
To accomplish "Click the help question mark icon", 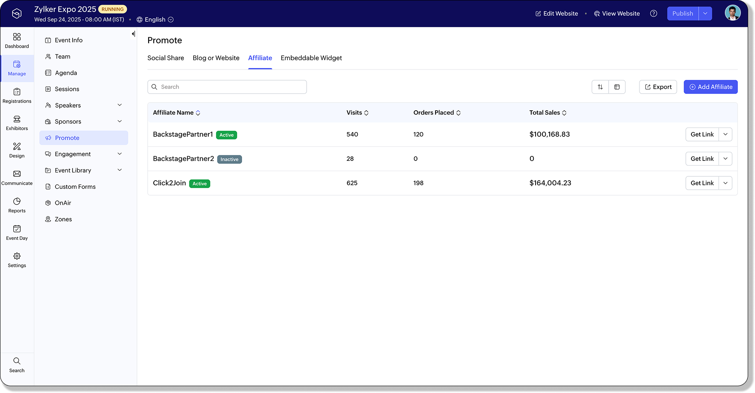I will (x=653, y=14).
